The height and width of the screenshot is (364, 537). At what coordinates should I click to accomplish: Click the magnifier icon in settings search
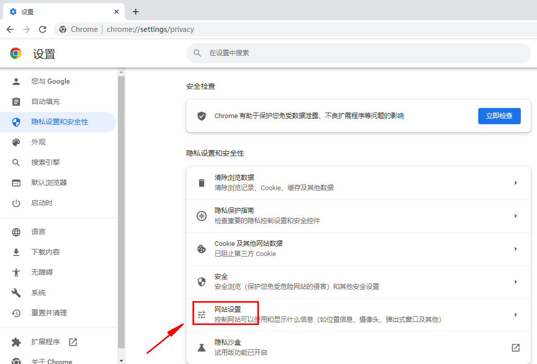tap(197, 53)
